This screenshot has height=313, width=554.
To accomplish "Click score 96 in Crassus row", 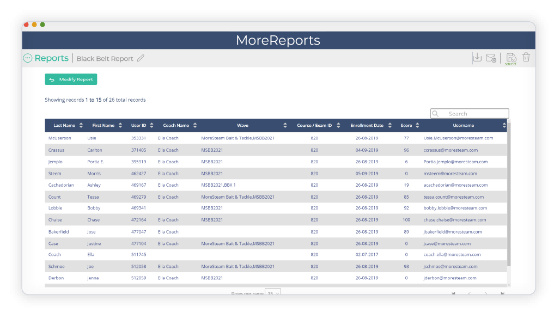I will (x=406, y=150).
